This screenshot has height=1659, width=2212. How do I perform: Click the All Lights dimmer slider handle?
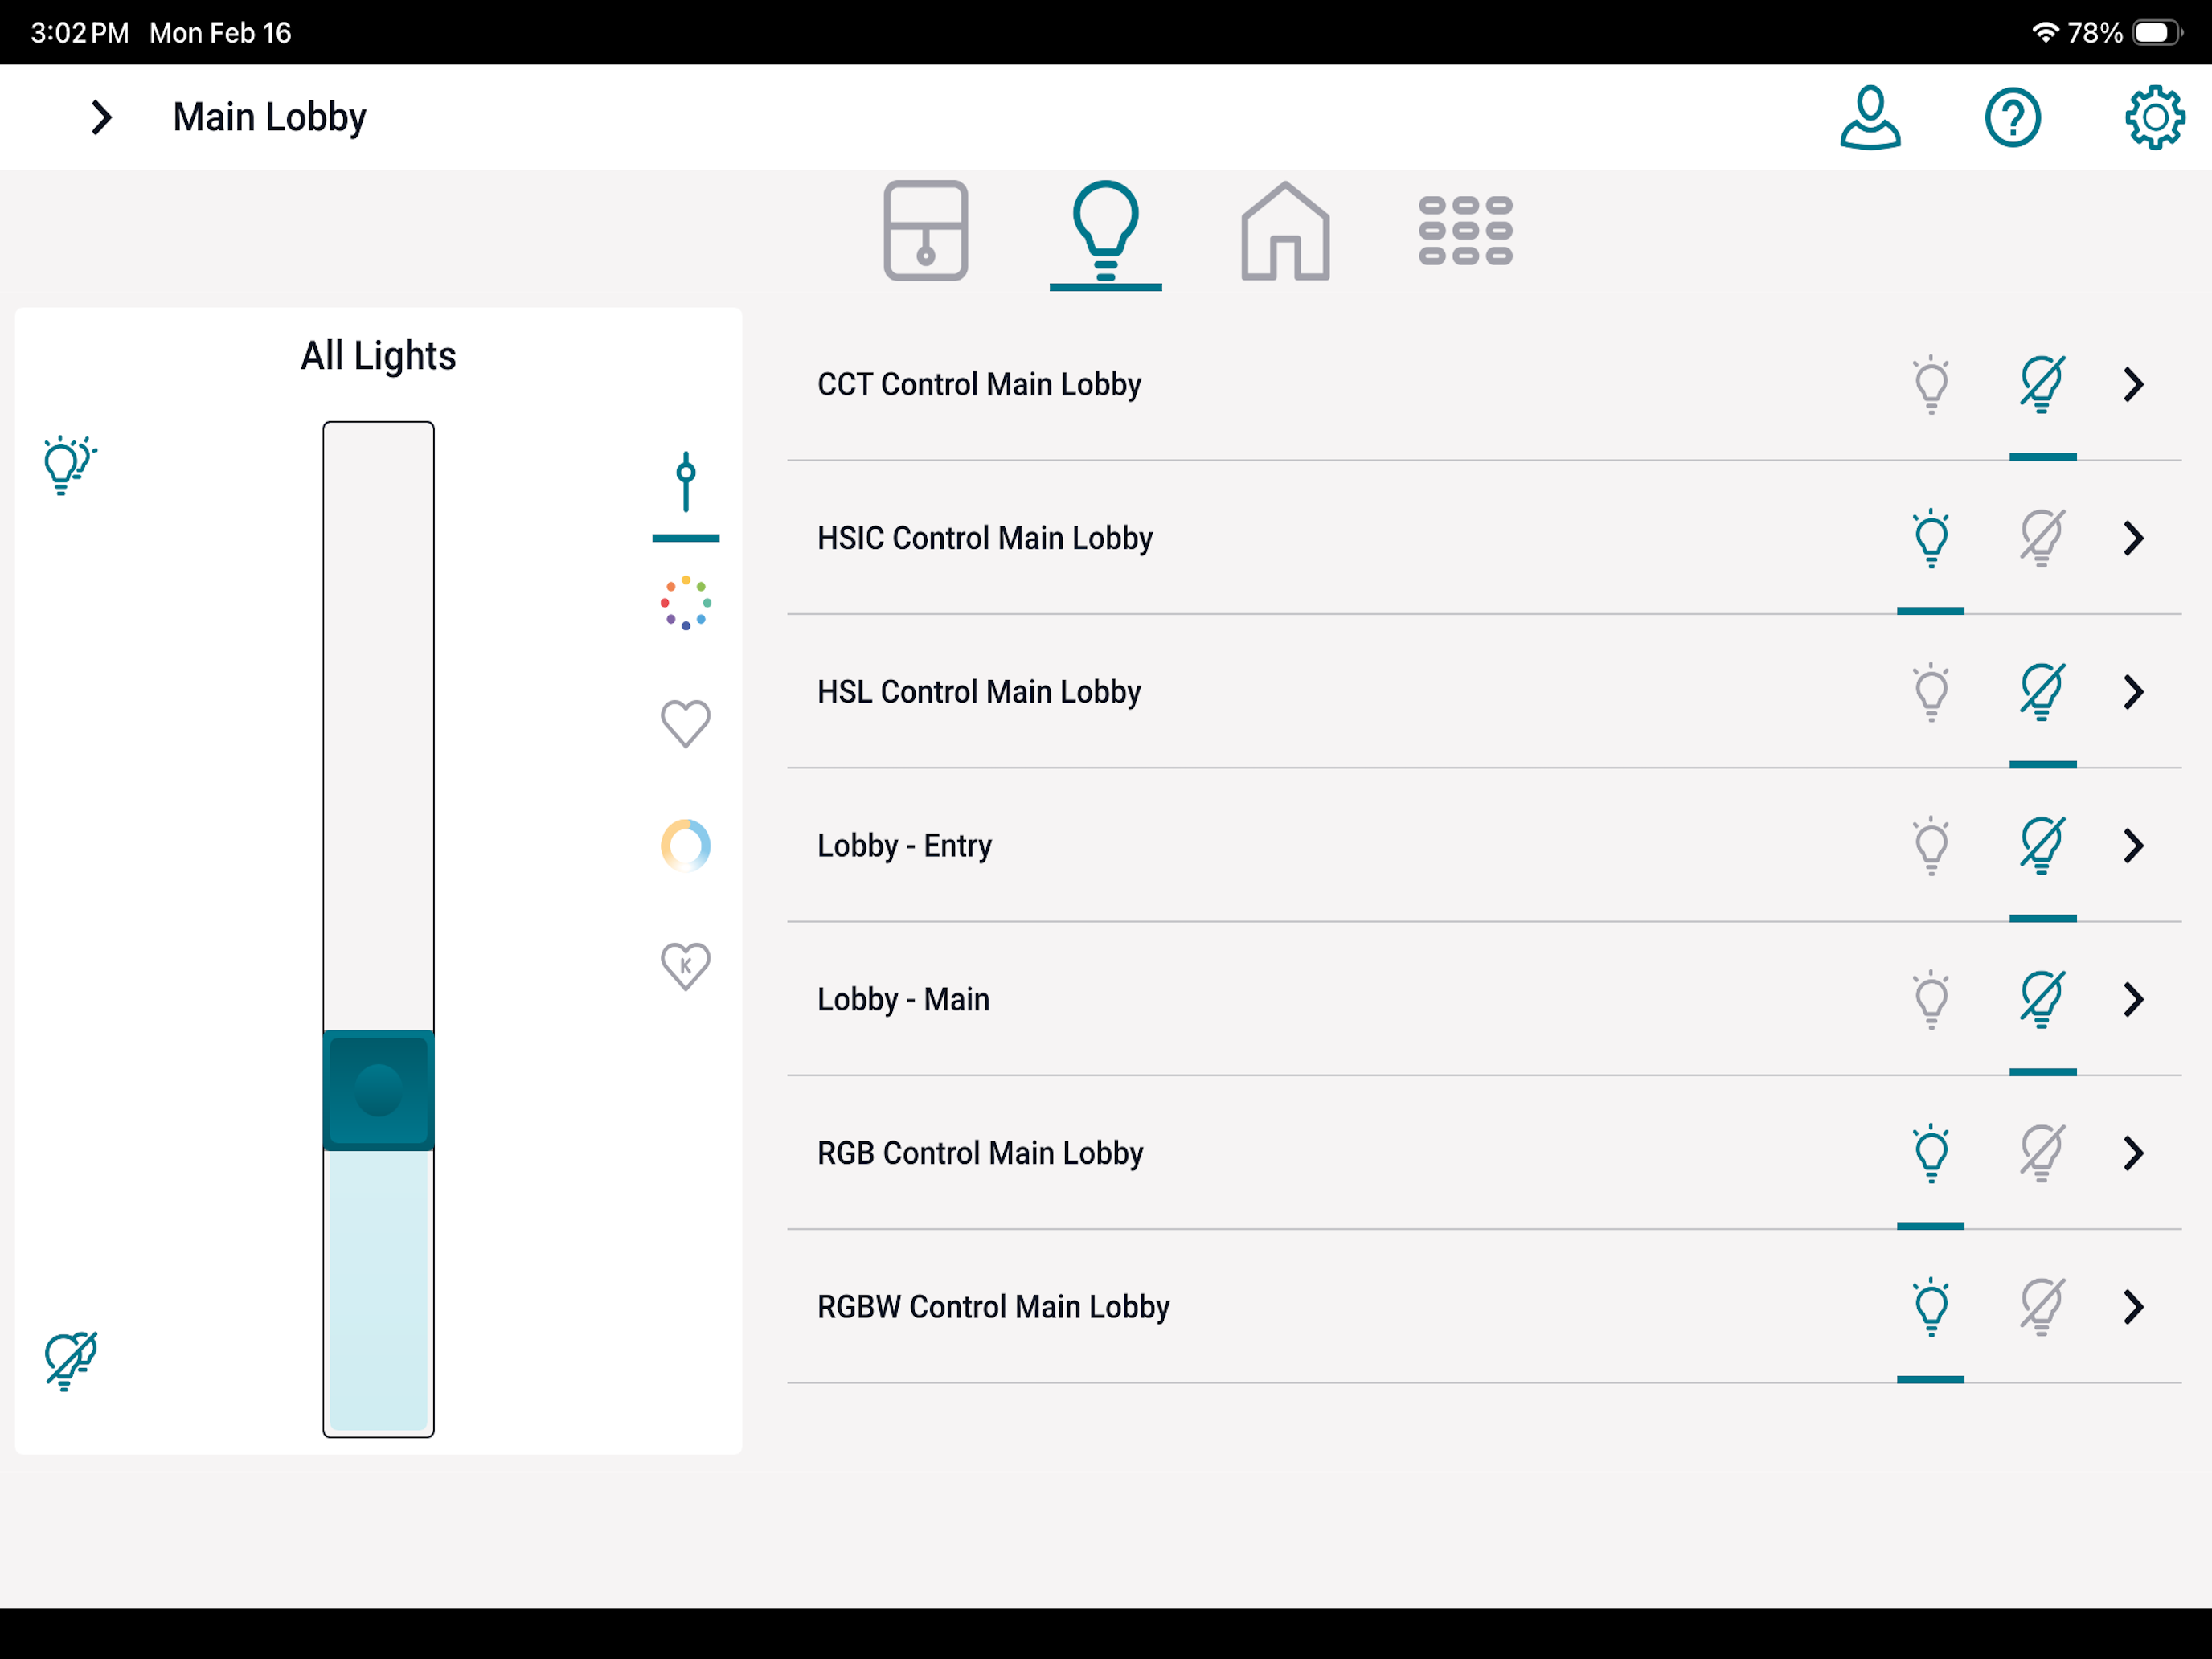pos(378,1090)
